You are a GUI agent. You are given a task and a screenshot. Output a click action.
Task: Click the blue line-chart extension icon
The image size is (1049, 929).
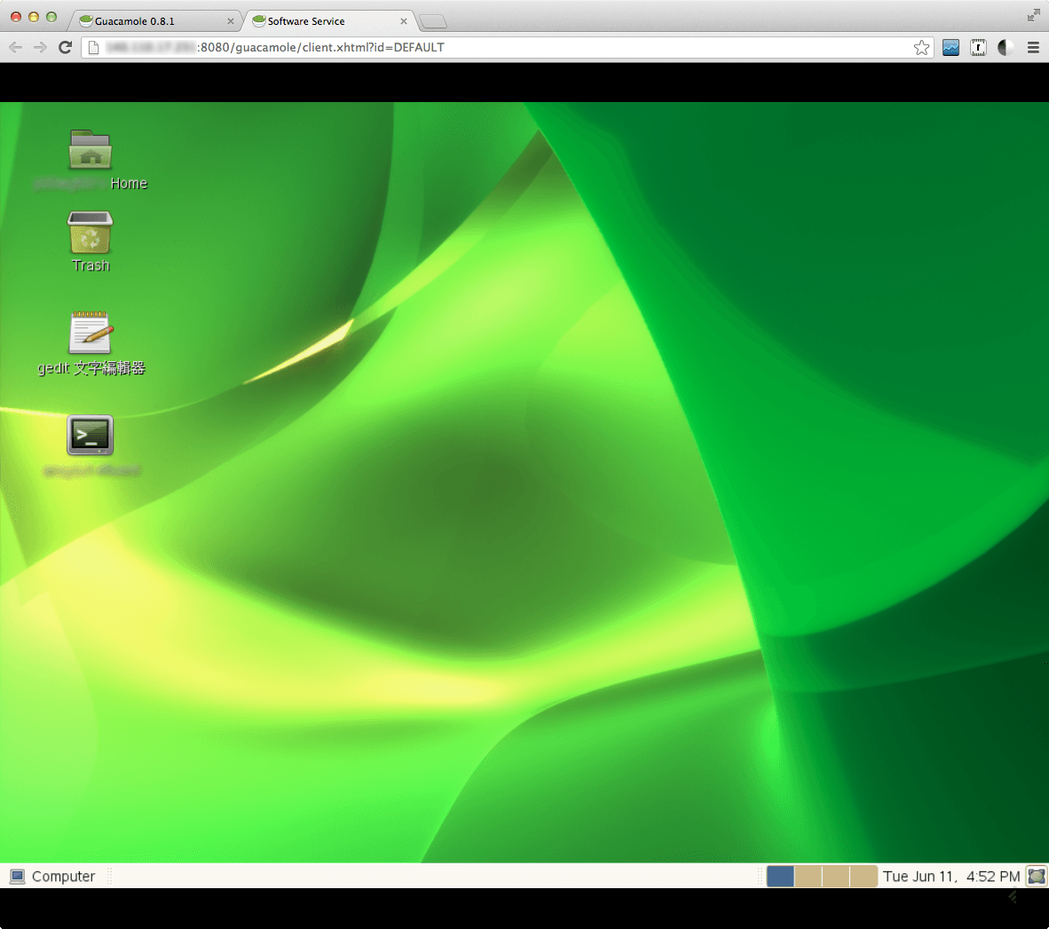(950, 48)
